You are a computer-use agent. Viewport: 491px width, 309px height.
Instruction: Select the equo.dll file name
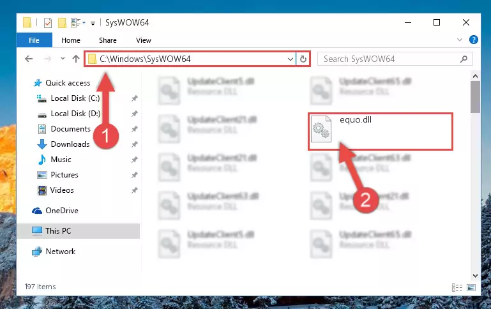tap(356, 119)
